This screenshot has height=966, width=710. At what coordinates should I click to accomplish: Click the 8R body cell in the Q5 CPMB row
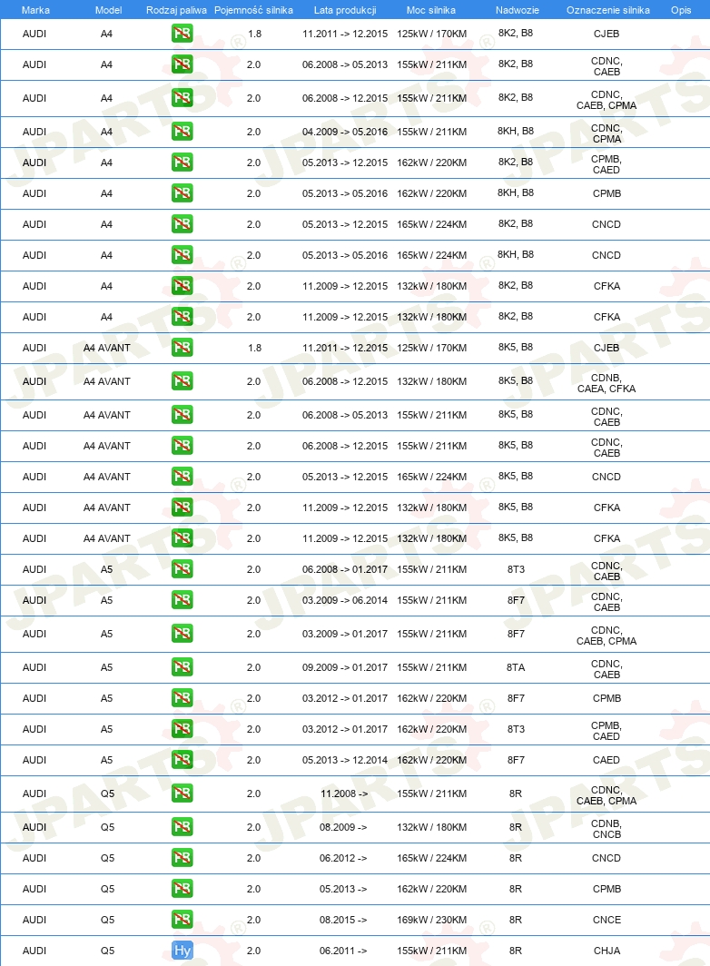click(x=516, y=889)
